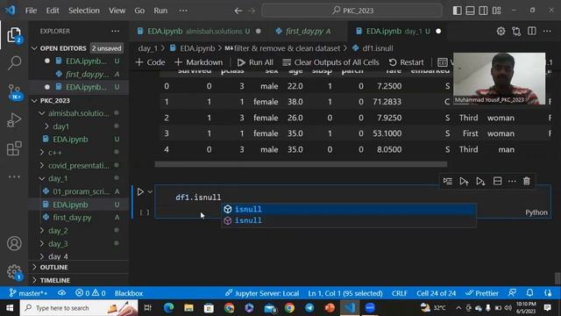Open the Selection menu

pyautogui.click(x=84, y=11)
